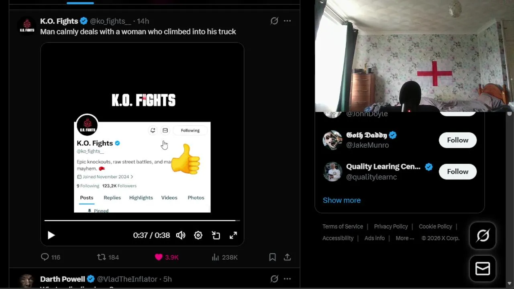514x289 pixels.
Task: Seek on the video progress bar
Action: pos(141,220)
